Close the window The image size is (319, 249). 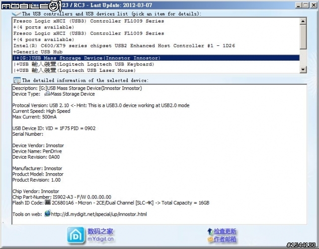[314, 5]
